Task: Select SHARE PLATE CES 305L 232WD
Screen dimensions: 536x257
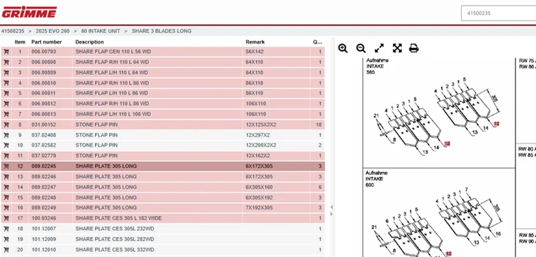Action: point(115,229)
